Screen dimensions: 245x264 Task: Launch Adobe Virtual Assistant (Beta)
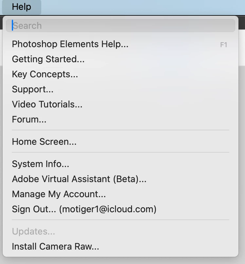[x=121, y=179]
